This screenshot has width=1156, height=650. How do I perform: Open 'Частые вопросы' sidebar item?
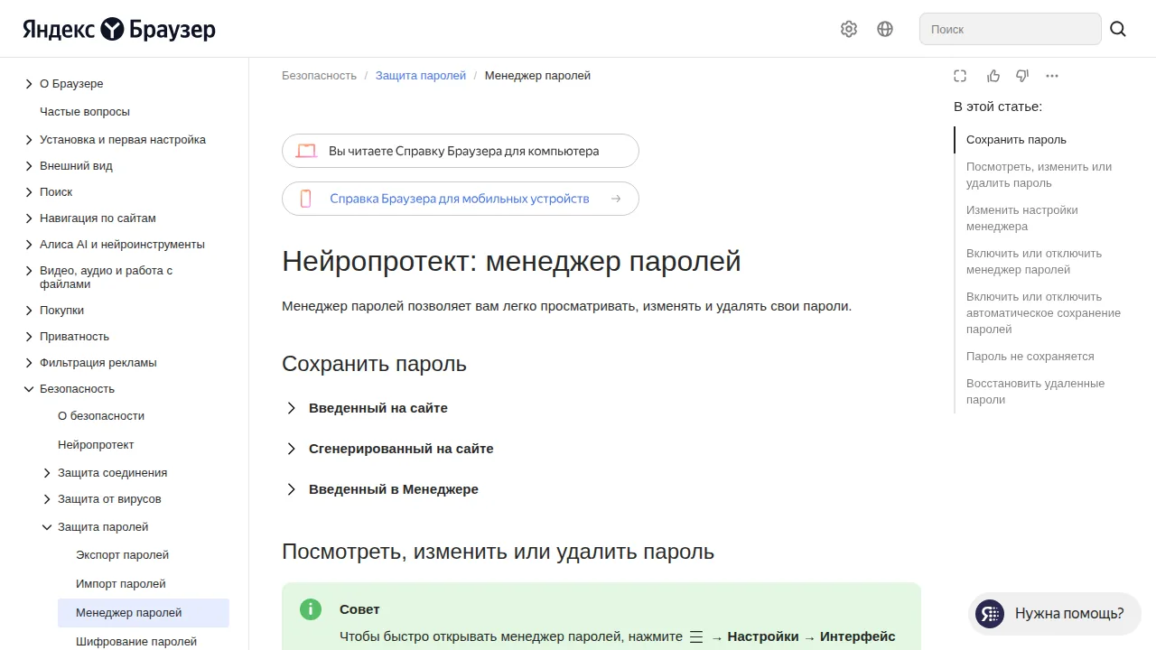pos(85,112)
